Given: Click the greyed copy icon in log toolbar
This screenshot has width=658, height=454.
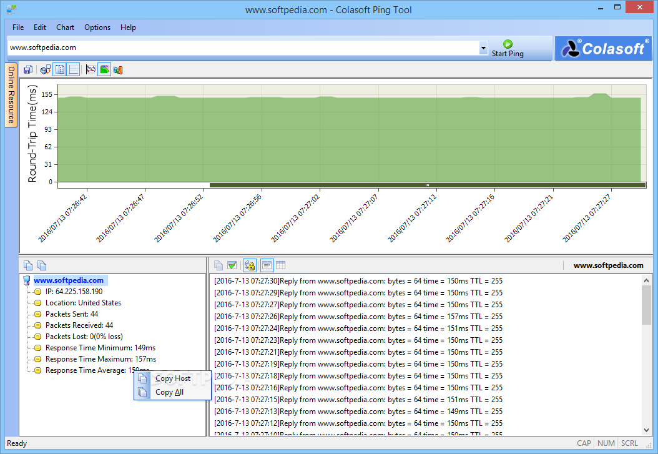Looking at the screenshot, I should pyautogui.click(x=219, y=265).
